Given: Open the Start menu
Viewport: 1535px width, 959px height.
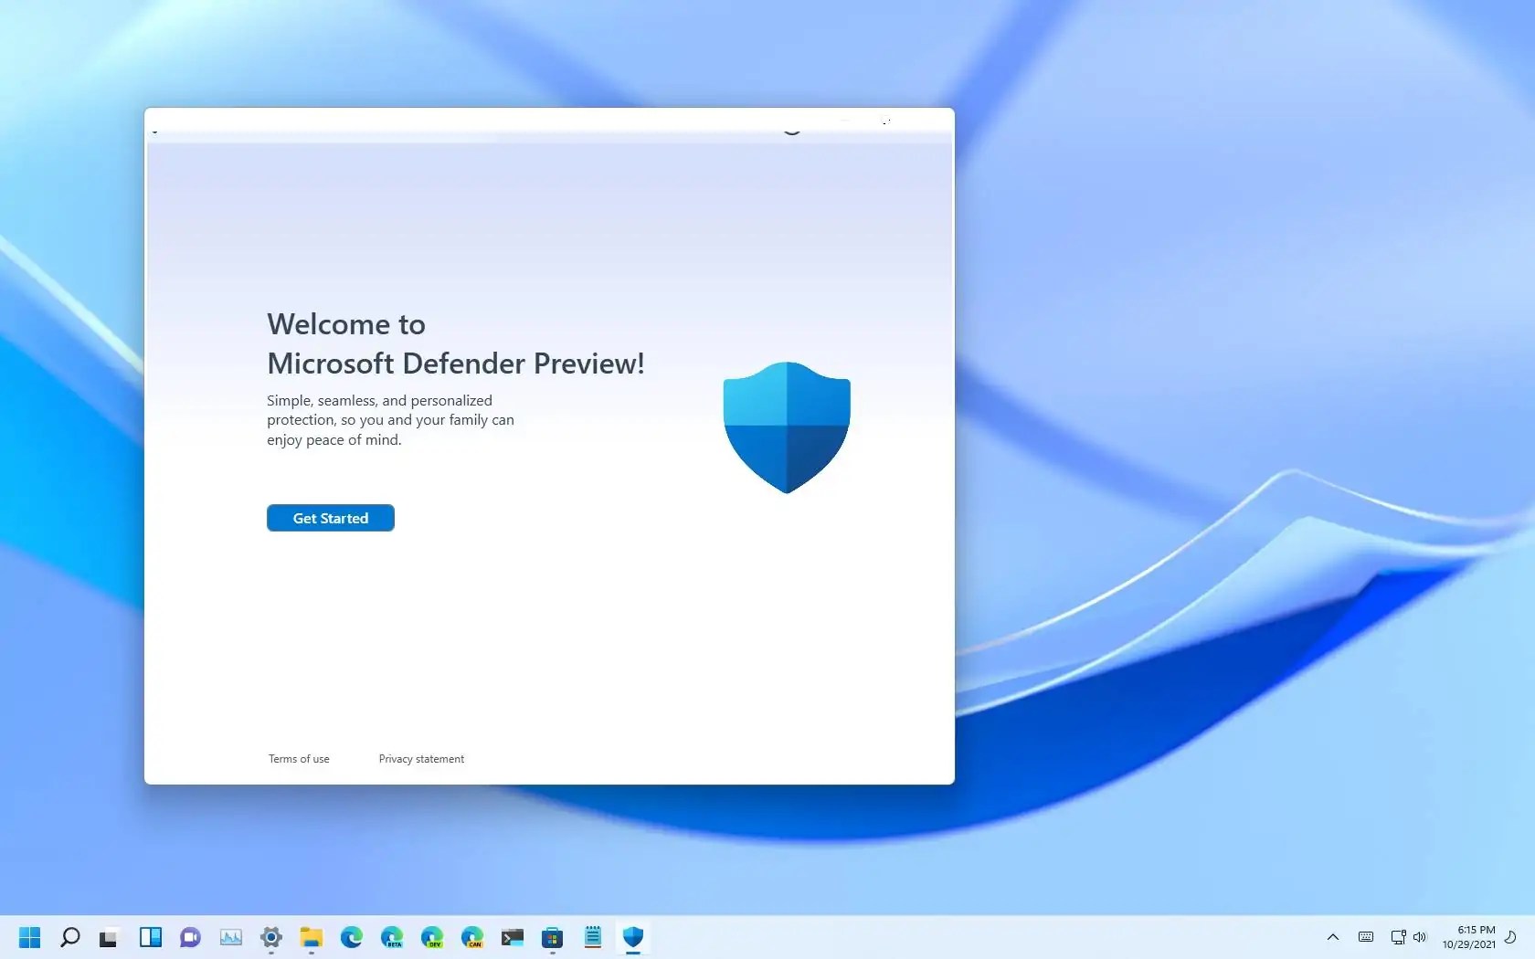Looking at the screenshot, I should [x=29, y=937].
